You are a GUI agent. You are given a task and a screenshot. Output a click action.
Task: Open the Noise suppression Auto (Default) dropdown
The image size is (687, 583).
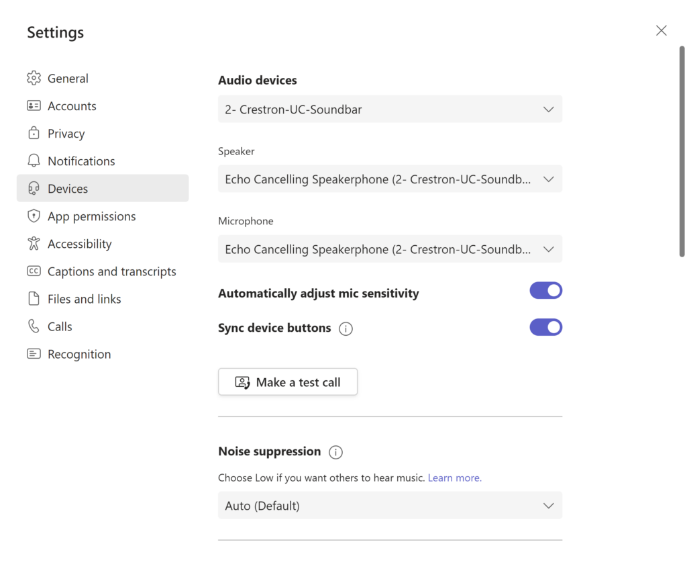pyautogui.click(x=390, y=505)
